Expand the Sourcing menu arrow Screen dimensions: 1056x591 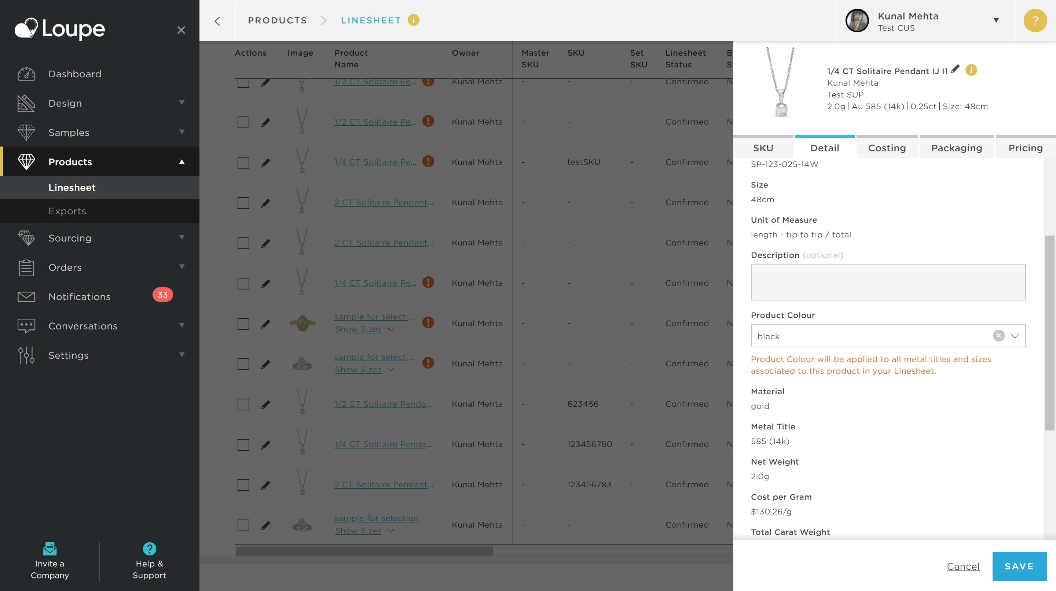181,237
